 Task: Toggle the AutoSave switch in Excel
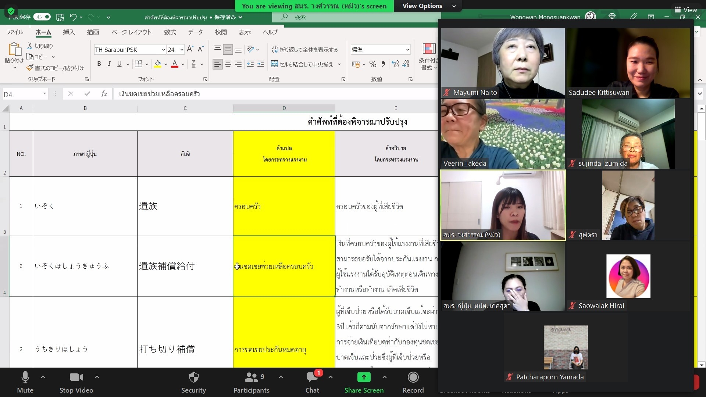pos(42,17)
